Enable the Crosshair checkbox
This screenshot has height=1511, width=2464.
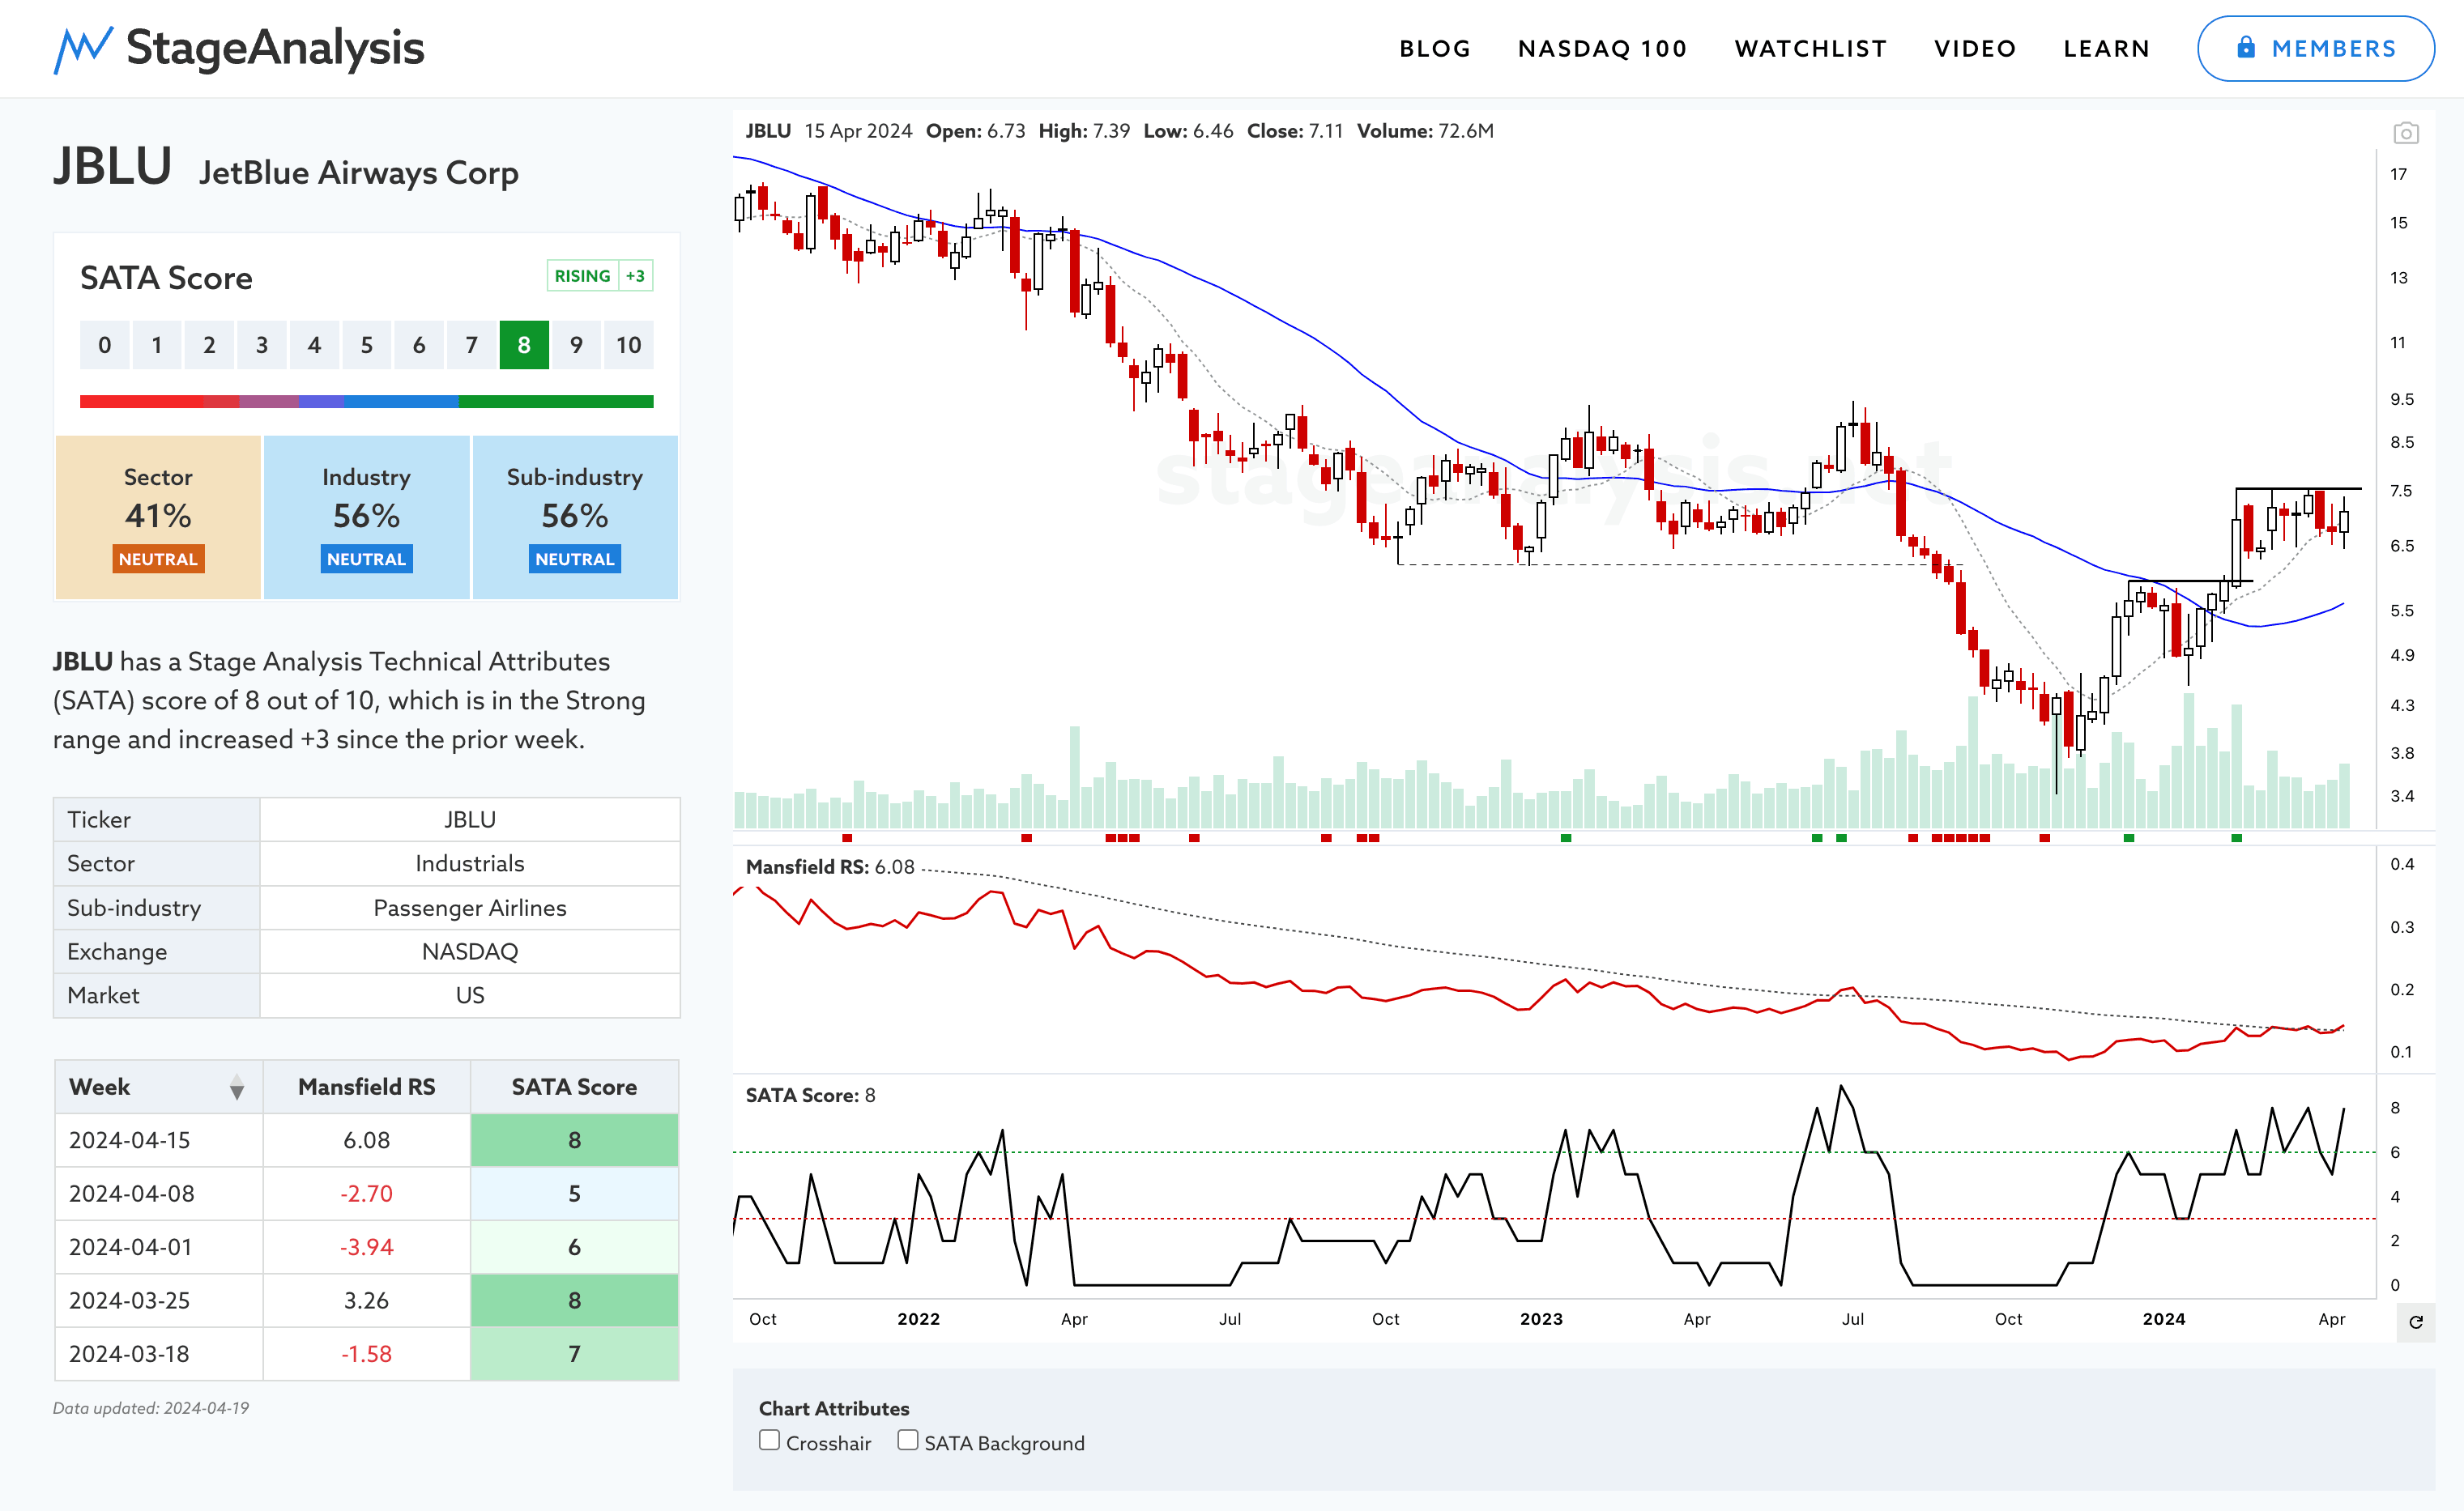[769, 1440]
